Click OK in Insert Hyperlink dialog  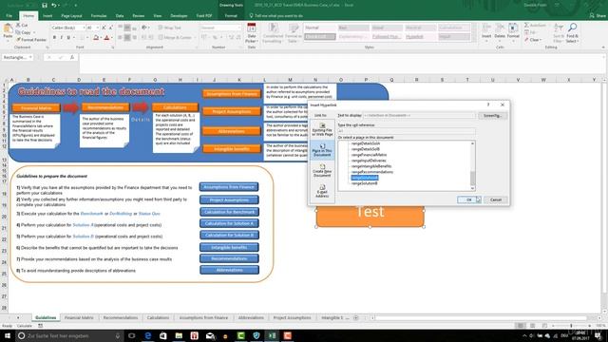coord(468,199)
